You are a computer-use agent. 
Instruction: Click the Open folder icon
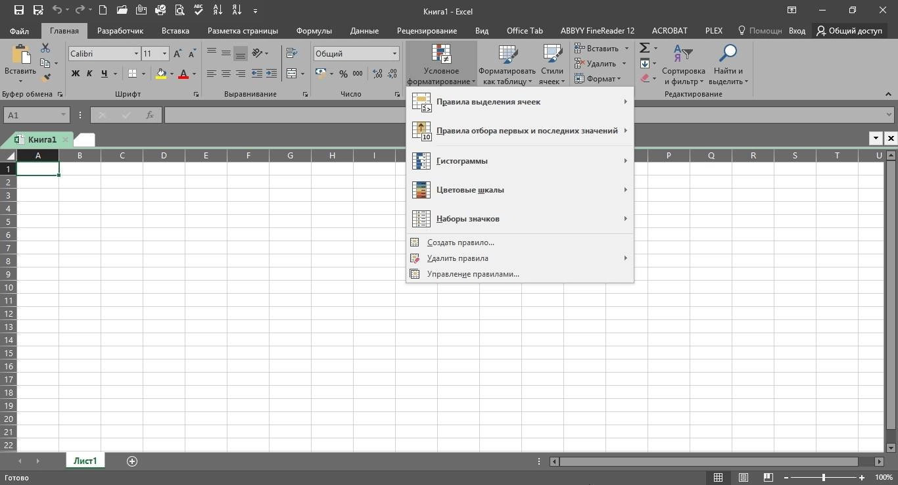click(122, 10)
